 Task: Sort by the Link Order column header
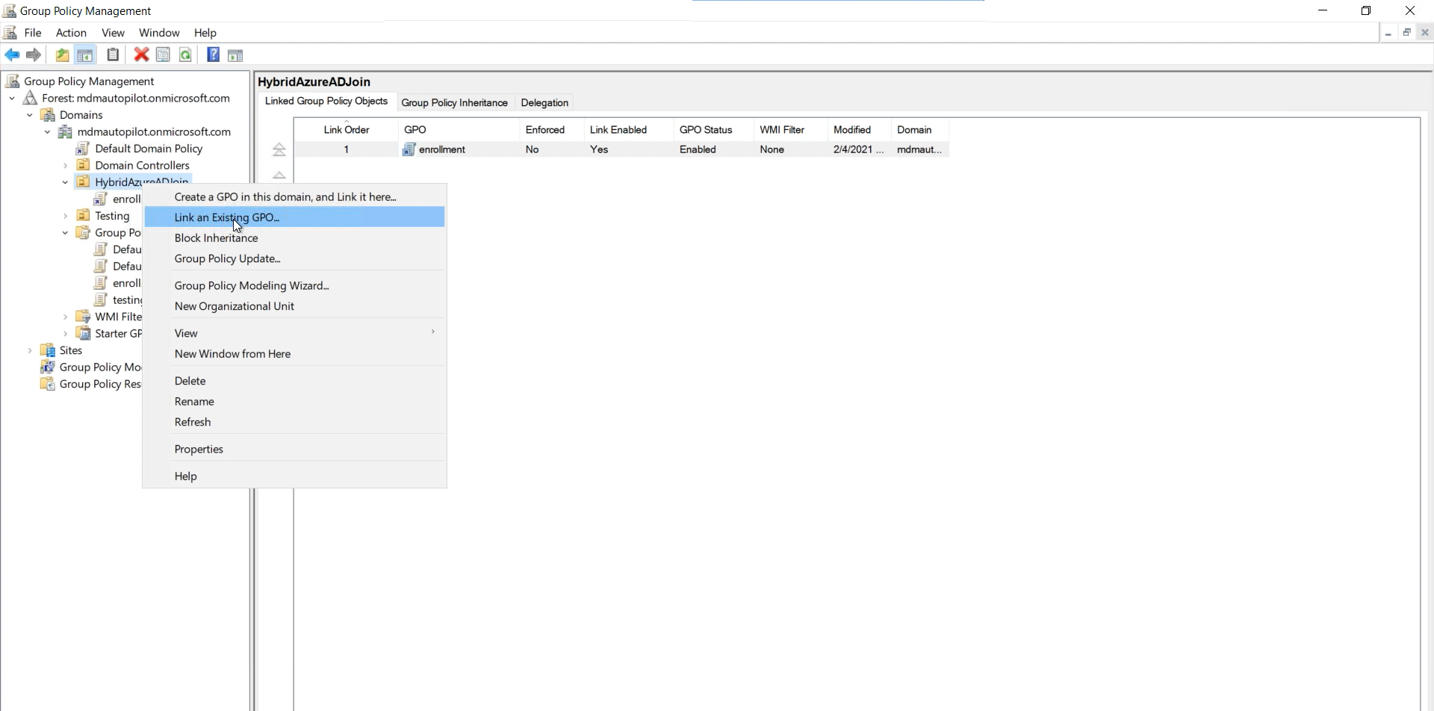point(347,129)
